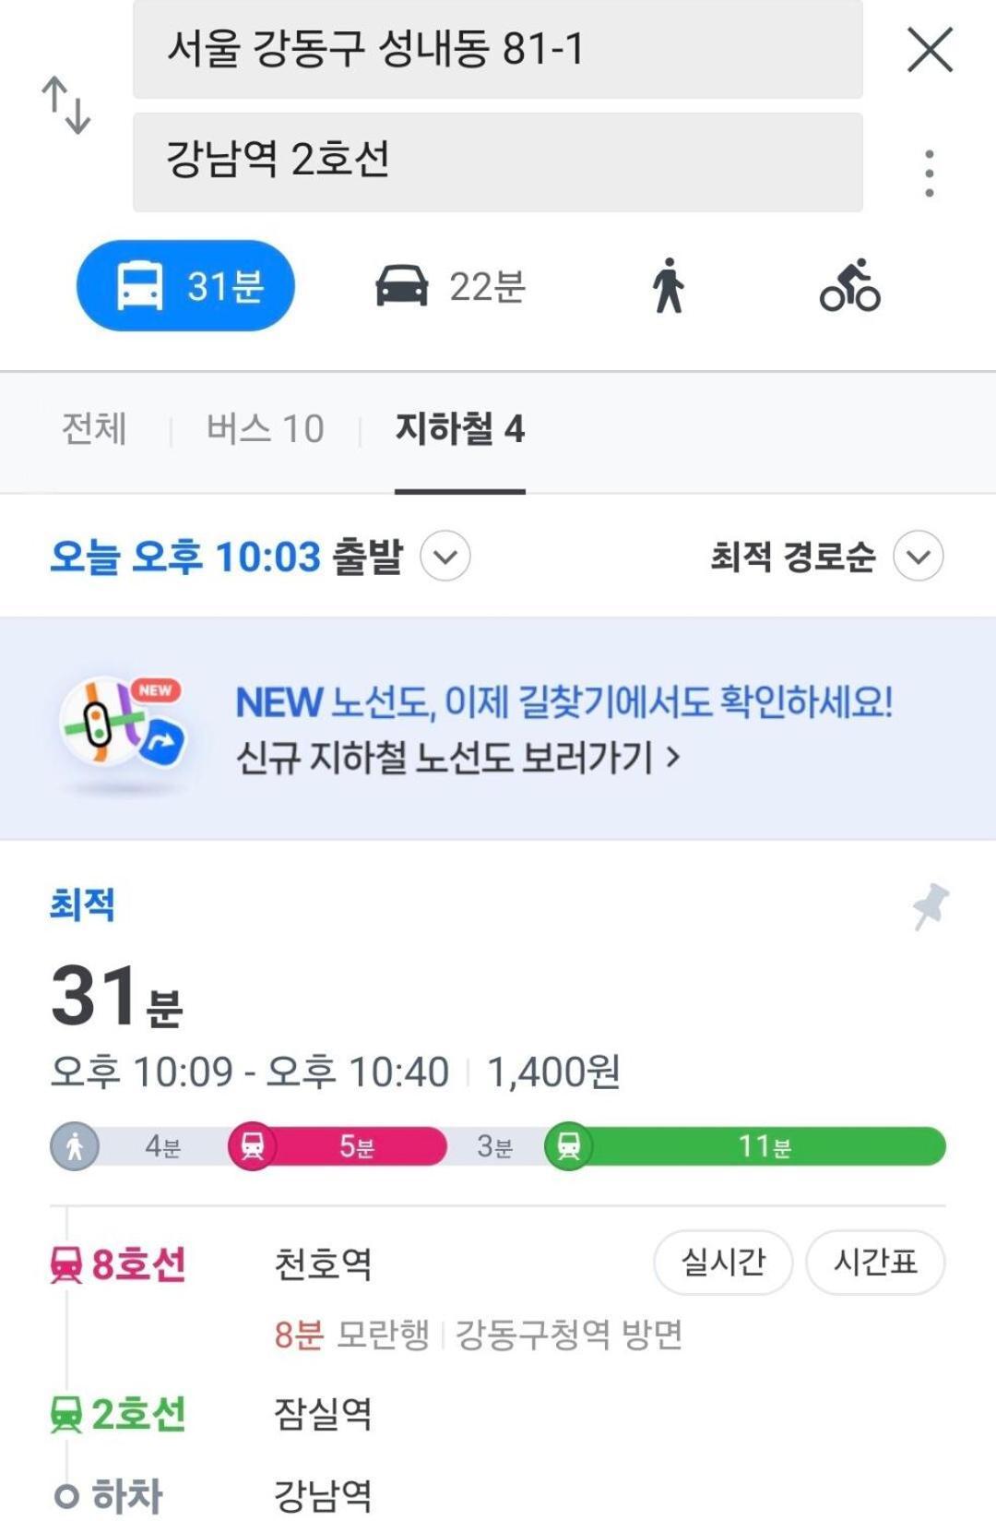Pin the optimal route with pushpin icon
This screenshot has height=1521, width=996.
931,906
